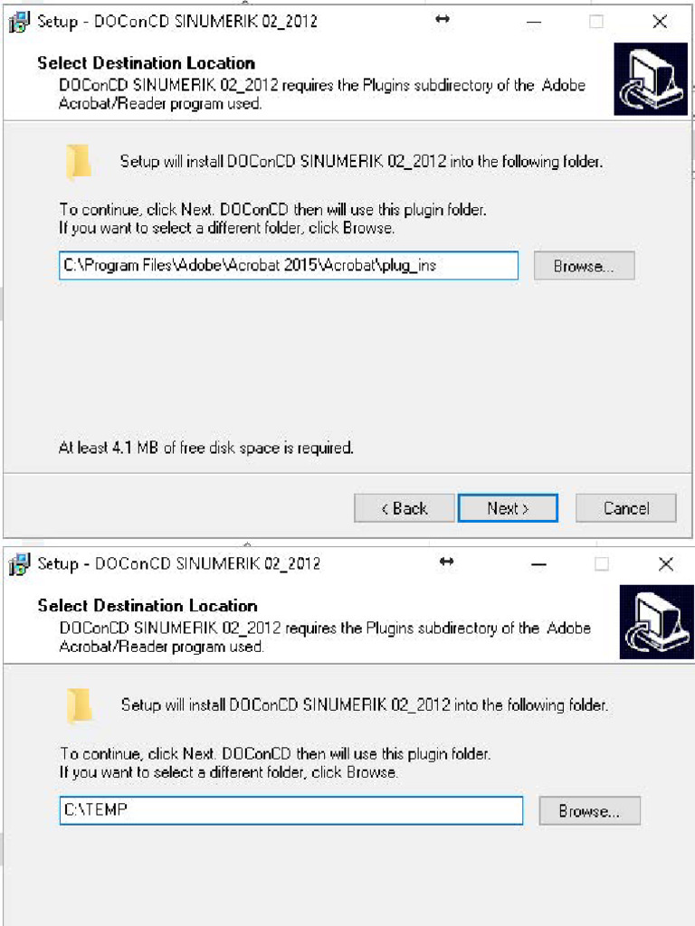Screen dimensions: 695x926
Task: Focus the Acrobat plug_ins destination path field
Action: pyautogui.click(x=289, y=266)
